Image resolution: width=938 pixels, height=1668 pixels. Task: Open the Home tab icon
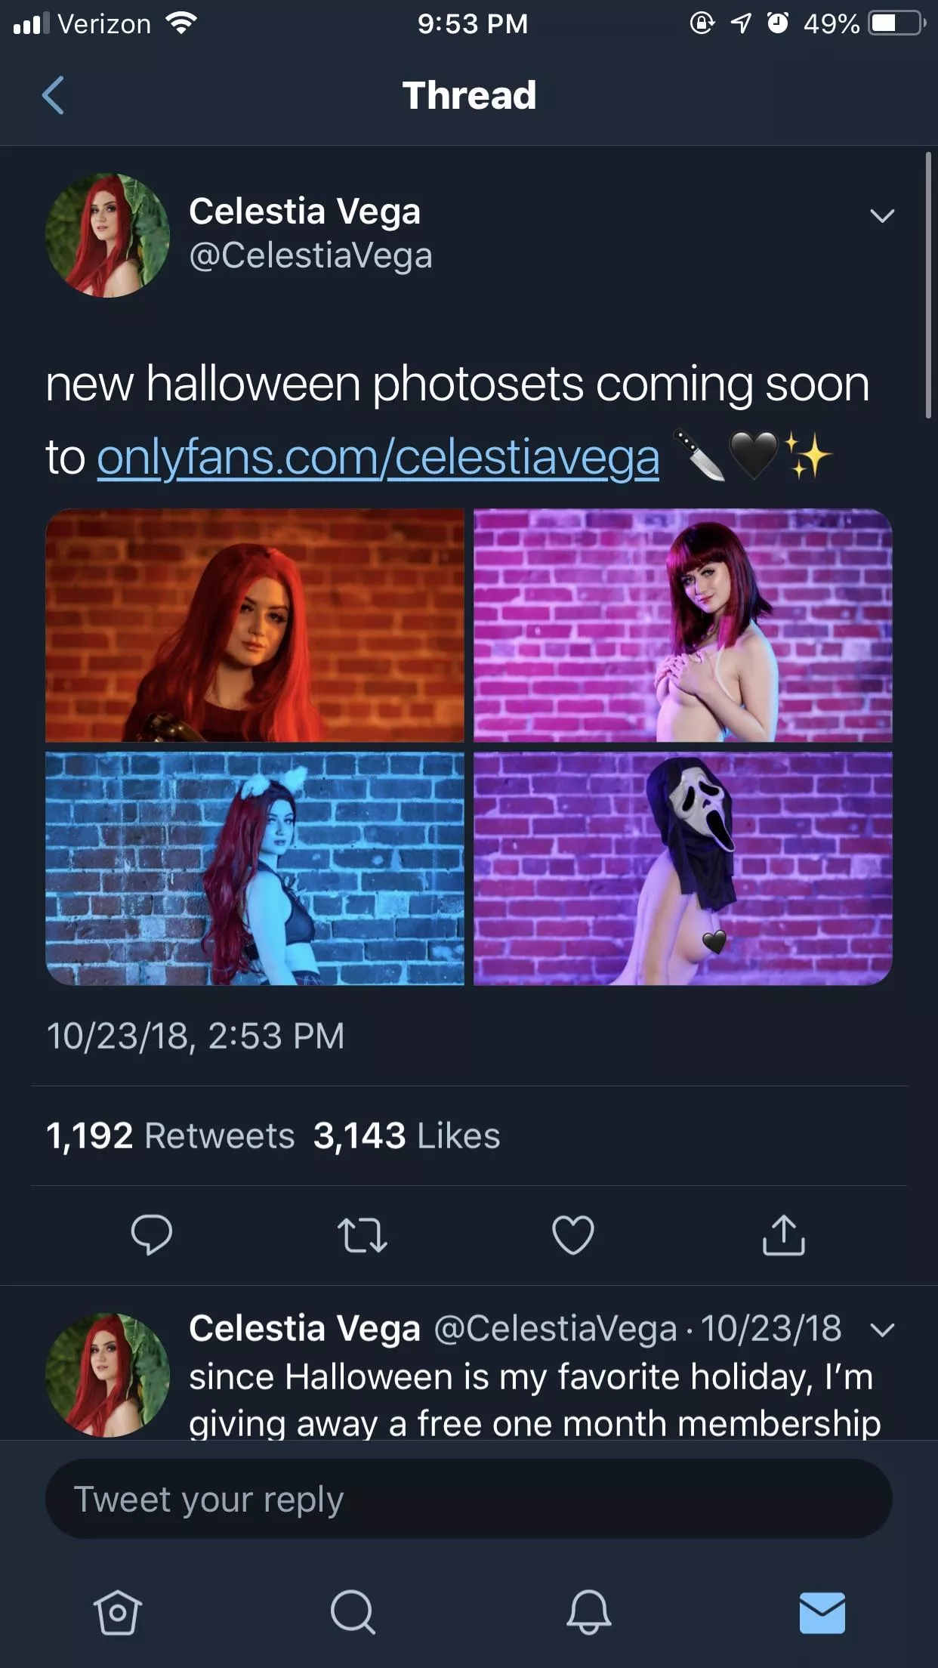pyautogui.click(x=117, y=1612)
